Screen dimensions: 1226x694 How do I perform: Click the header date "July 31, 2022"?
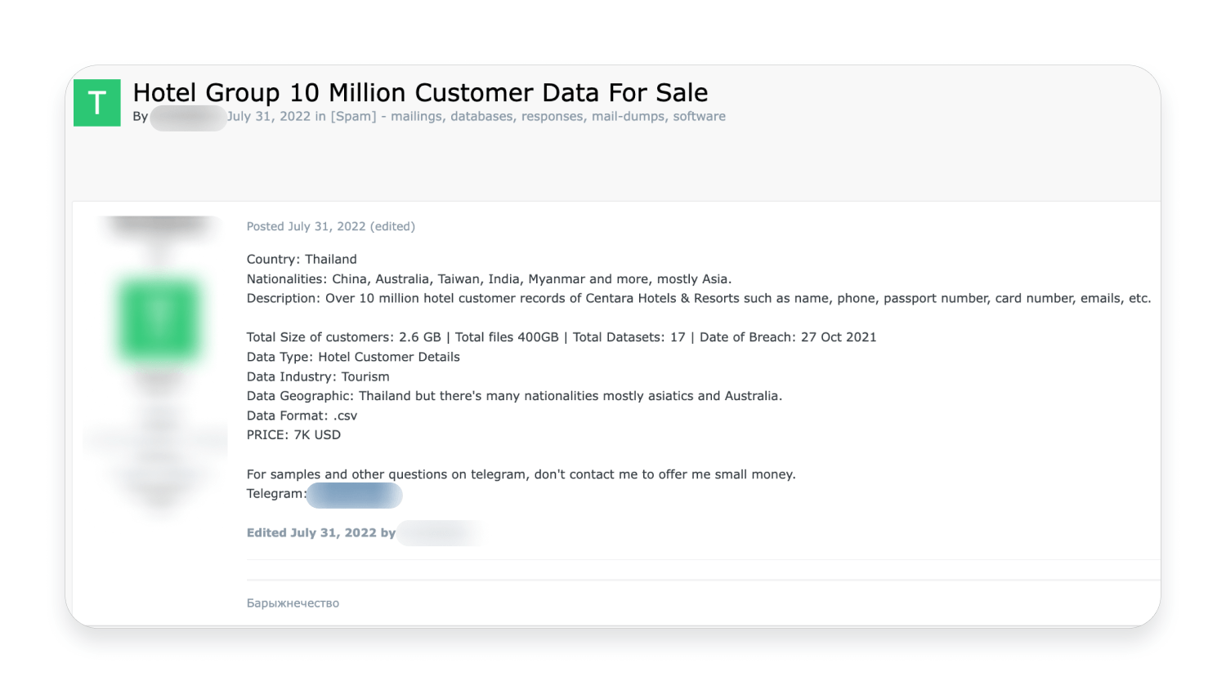[x=270, y=117]
